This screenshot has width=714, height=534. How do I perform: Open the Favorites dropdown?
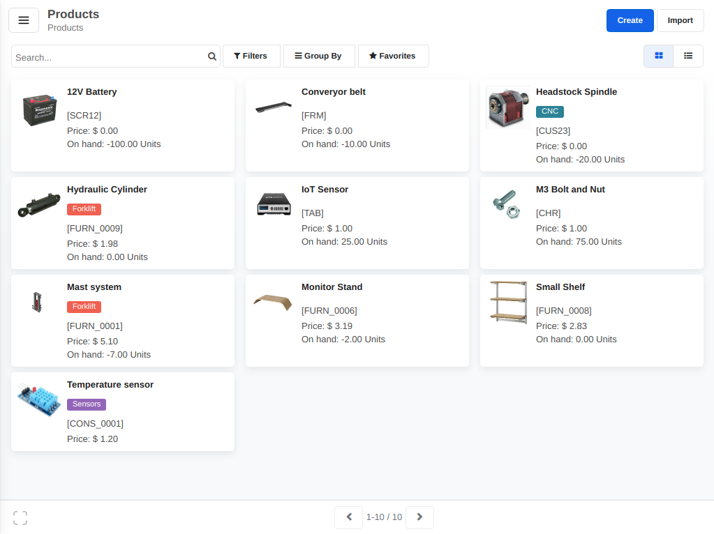(x=393, y=56)
